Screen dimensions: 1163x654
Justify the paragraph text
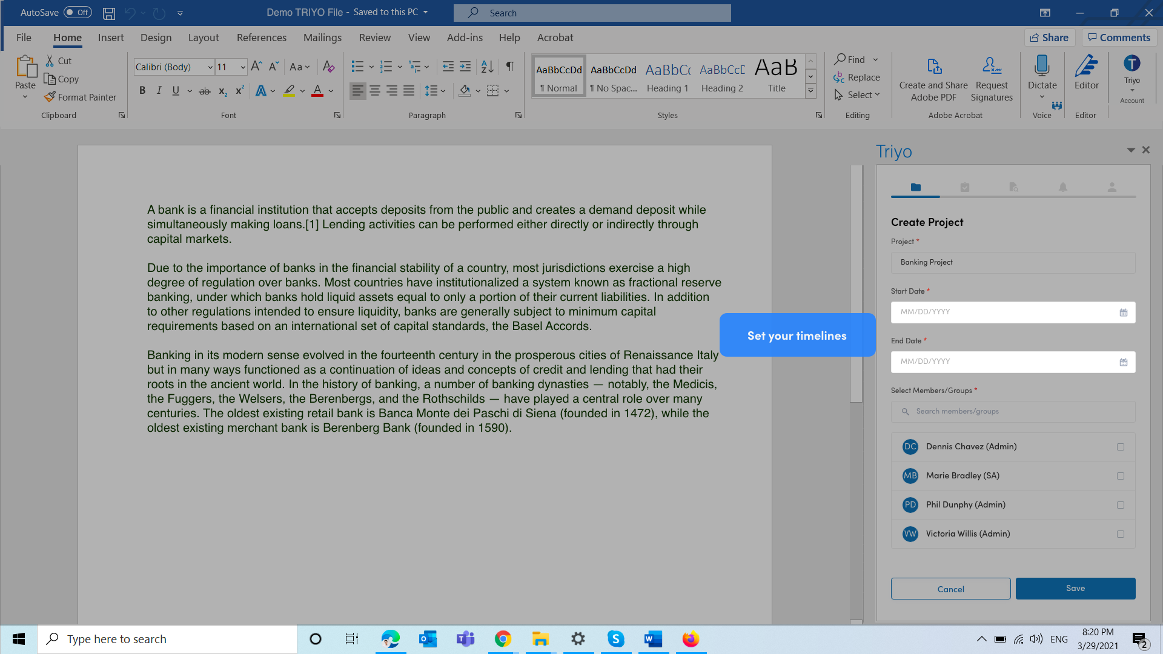(x=409, y=91)
